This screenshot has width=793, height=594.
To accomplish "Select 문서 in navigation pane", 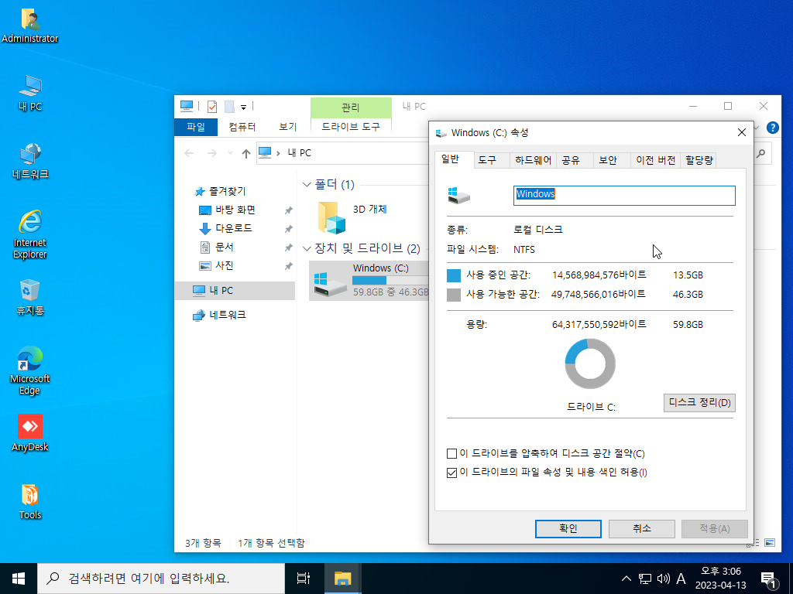I will pos(217,247).
